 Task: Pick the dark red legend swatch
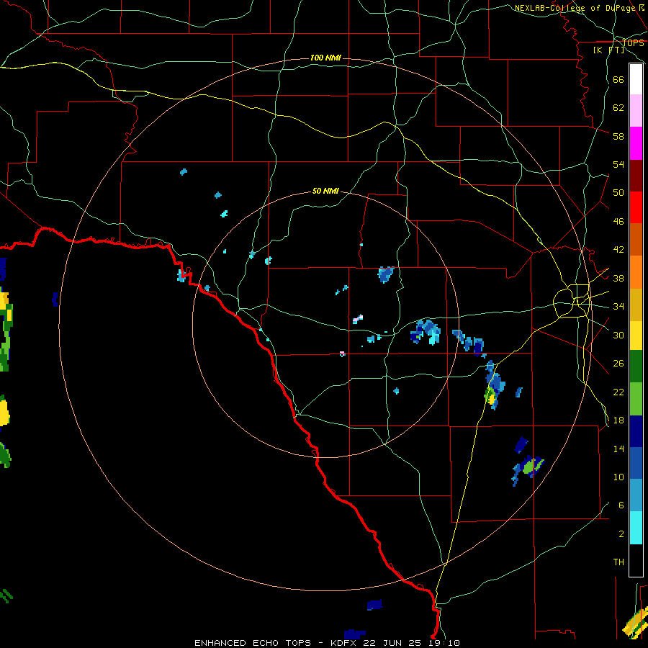(x=636, y=176)
